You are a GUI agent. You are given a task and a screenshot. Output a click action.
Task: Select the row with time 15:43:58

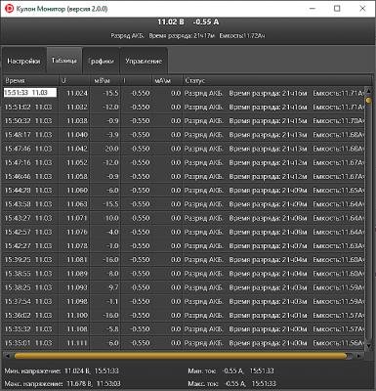coord(184,204)
